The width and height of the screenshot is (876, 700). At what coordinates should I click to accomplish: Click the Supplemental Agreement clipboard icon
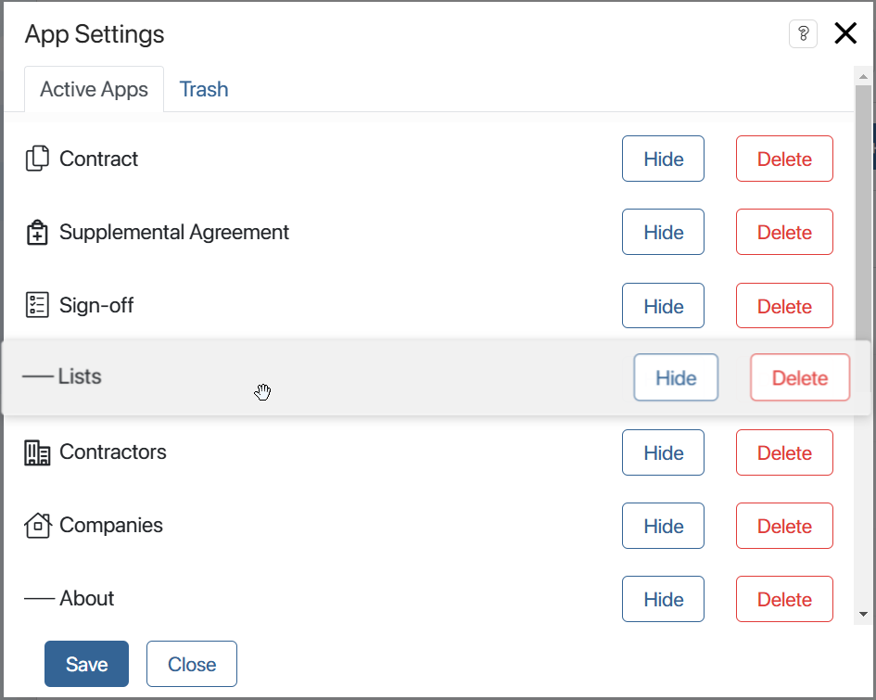click(37, 233)
